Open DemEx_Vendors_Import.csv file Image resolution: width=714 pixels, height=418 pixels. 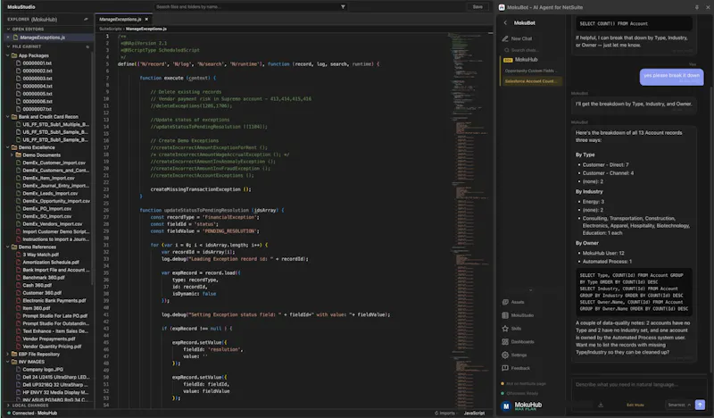click(53, 224)
